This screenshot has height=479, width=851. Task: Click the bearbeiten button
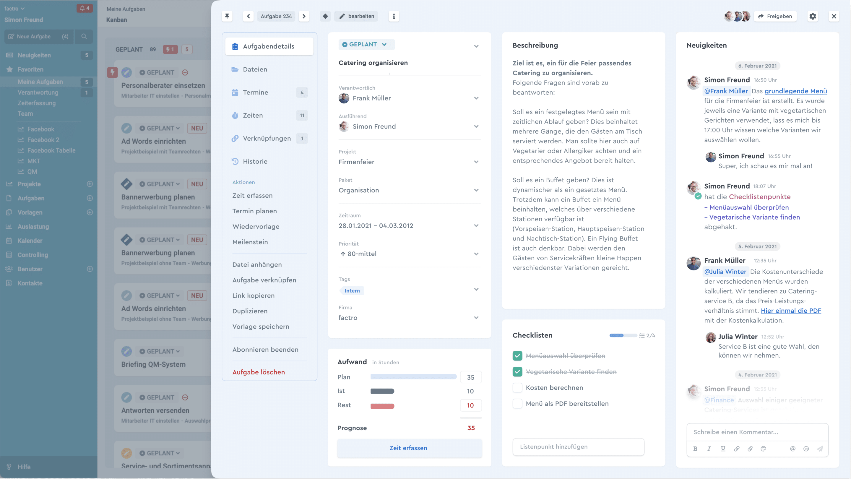tap(356, 16)
